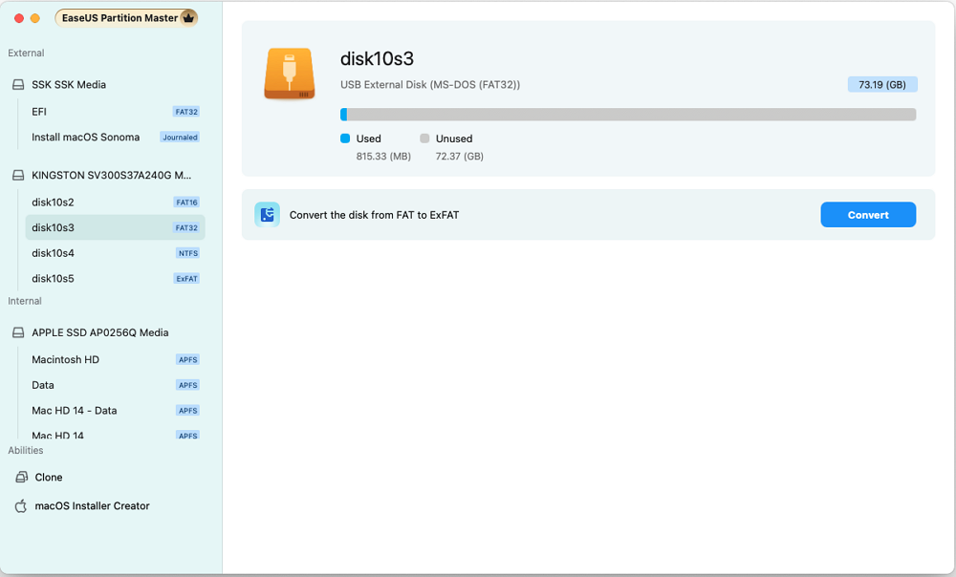Click the NTFS tag on disk10s4

(x=187, y=253)
